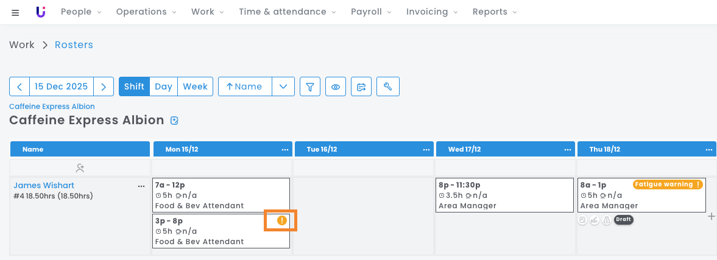The image size is (717, 260).
Task: Click the plus icon to add Thursday shift
Action: (711, 216)
